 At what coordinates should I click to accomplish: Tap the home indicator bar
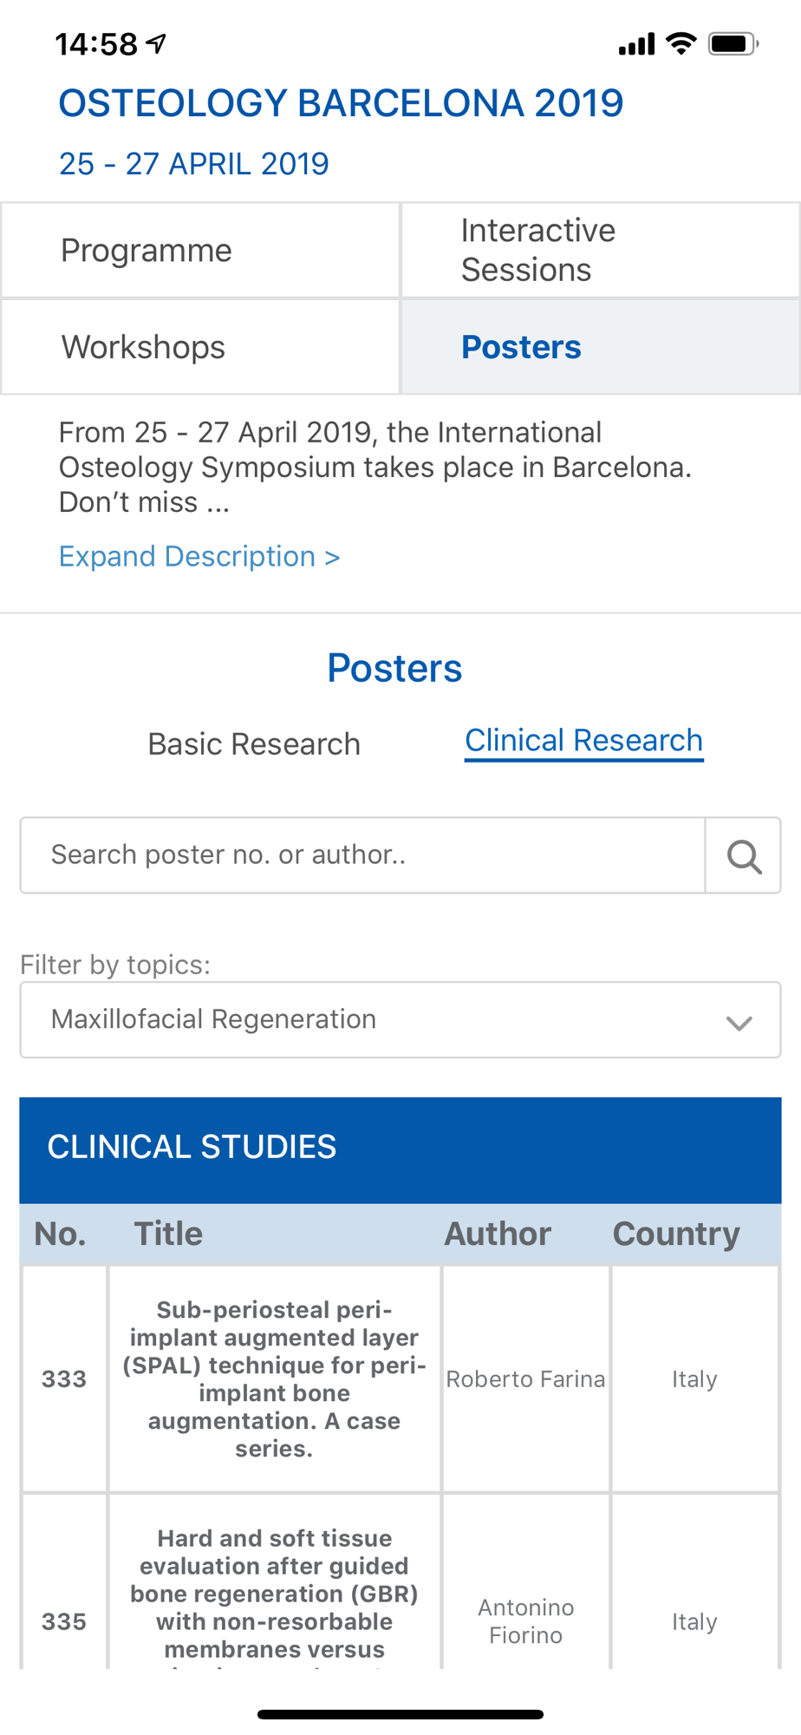pyautogui.click(x=400, y=1714)
